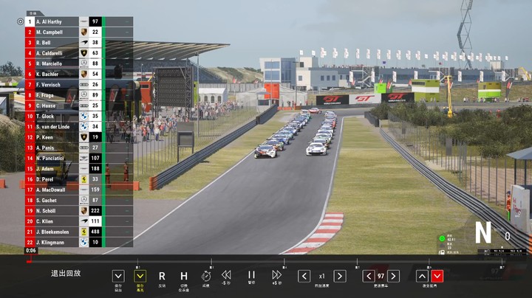This screenshot has width=532, height=298.
Task: Select driver S. van der Linde row
Action: [79, 127]
